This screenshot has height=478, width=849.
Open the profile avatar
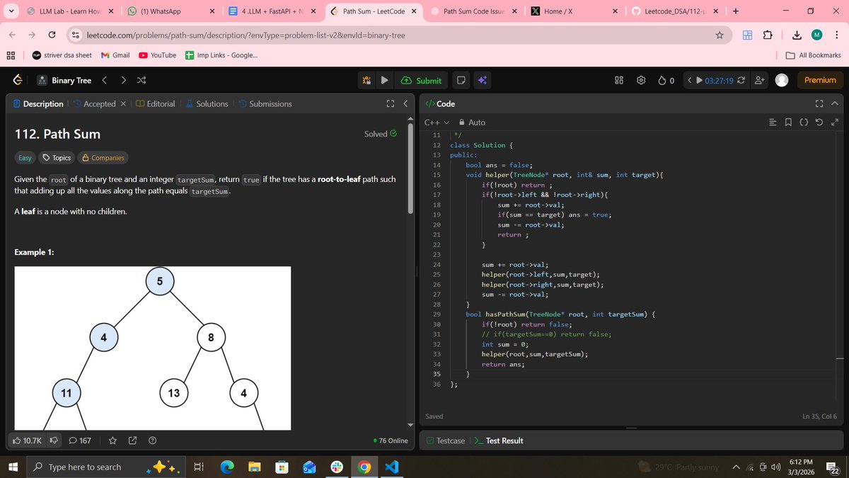coord(782,80)
